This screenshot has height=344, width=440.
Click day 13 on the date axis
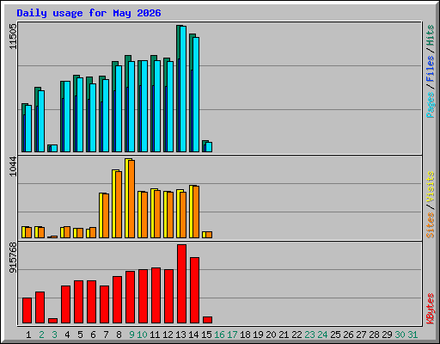click(180, 335)
